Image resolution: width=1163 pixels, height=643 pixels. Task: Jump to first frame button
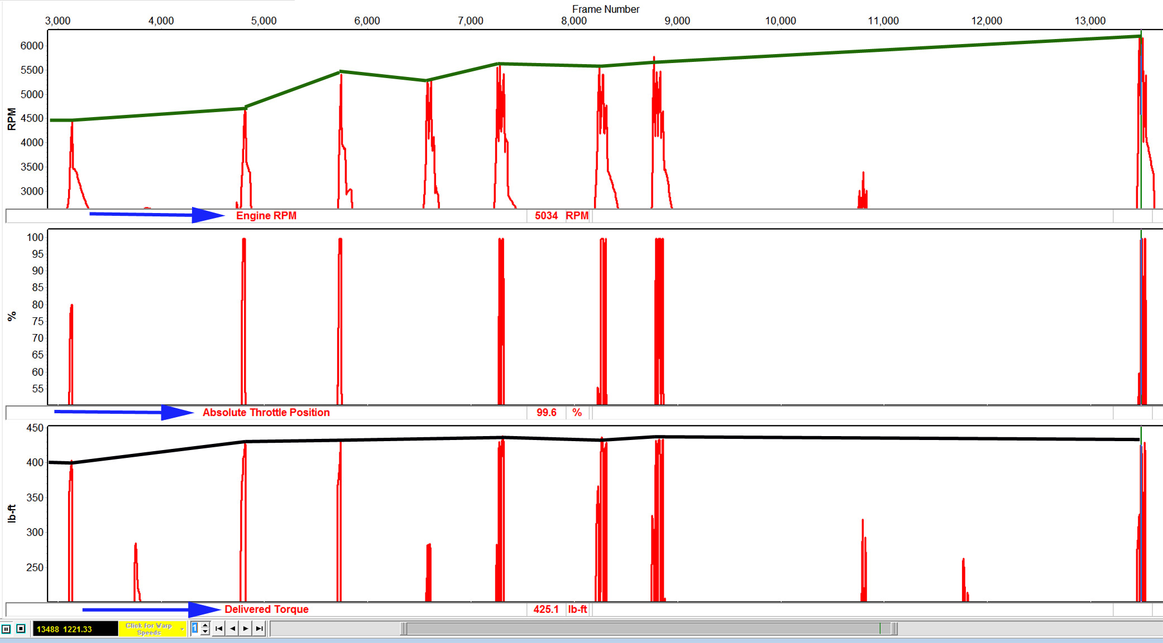(219, 629)
